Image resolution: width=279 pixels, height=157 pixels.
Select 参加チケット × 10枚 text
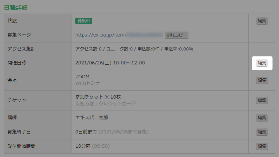point(98,97)
